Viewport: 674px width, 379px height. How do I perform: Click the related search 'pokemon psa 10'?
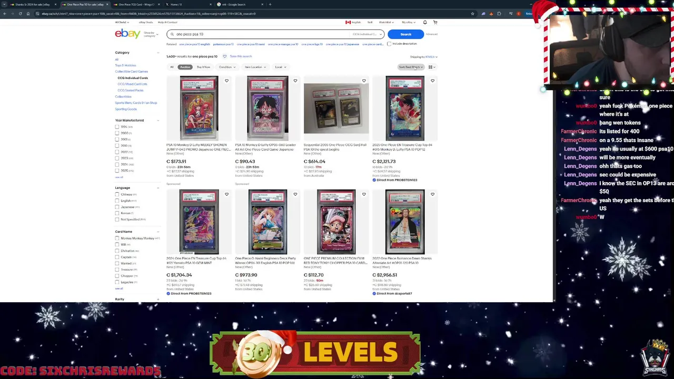[224, 44]
